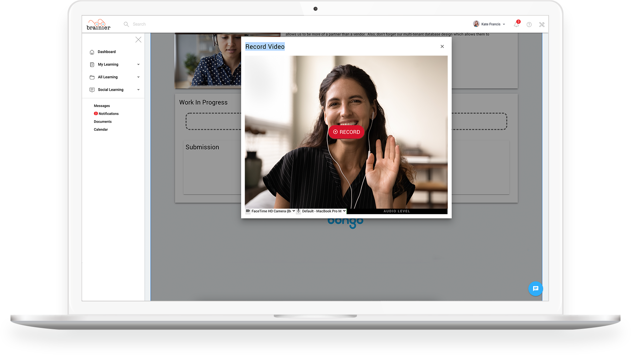Screen dimensions: 631x355
Task: Close the sidebar navigation panel
Action: click(x=138, y=40)
